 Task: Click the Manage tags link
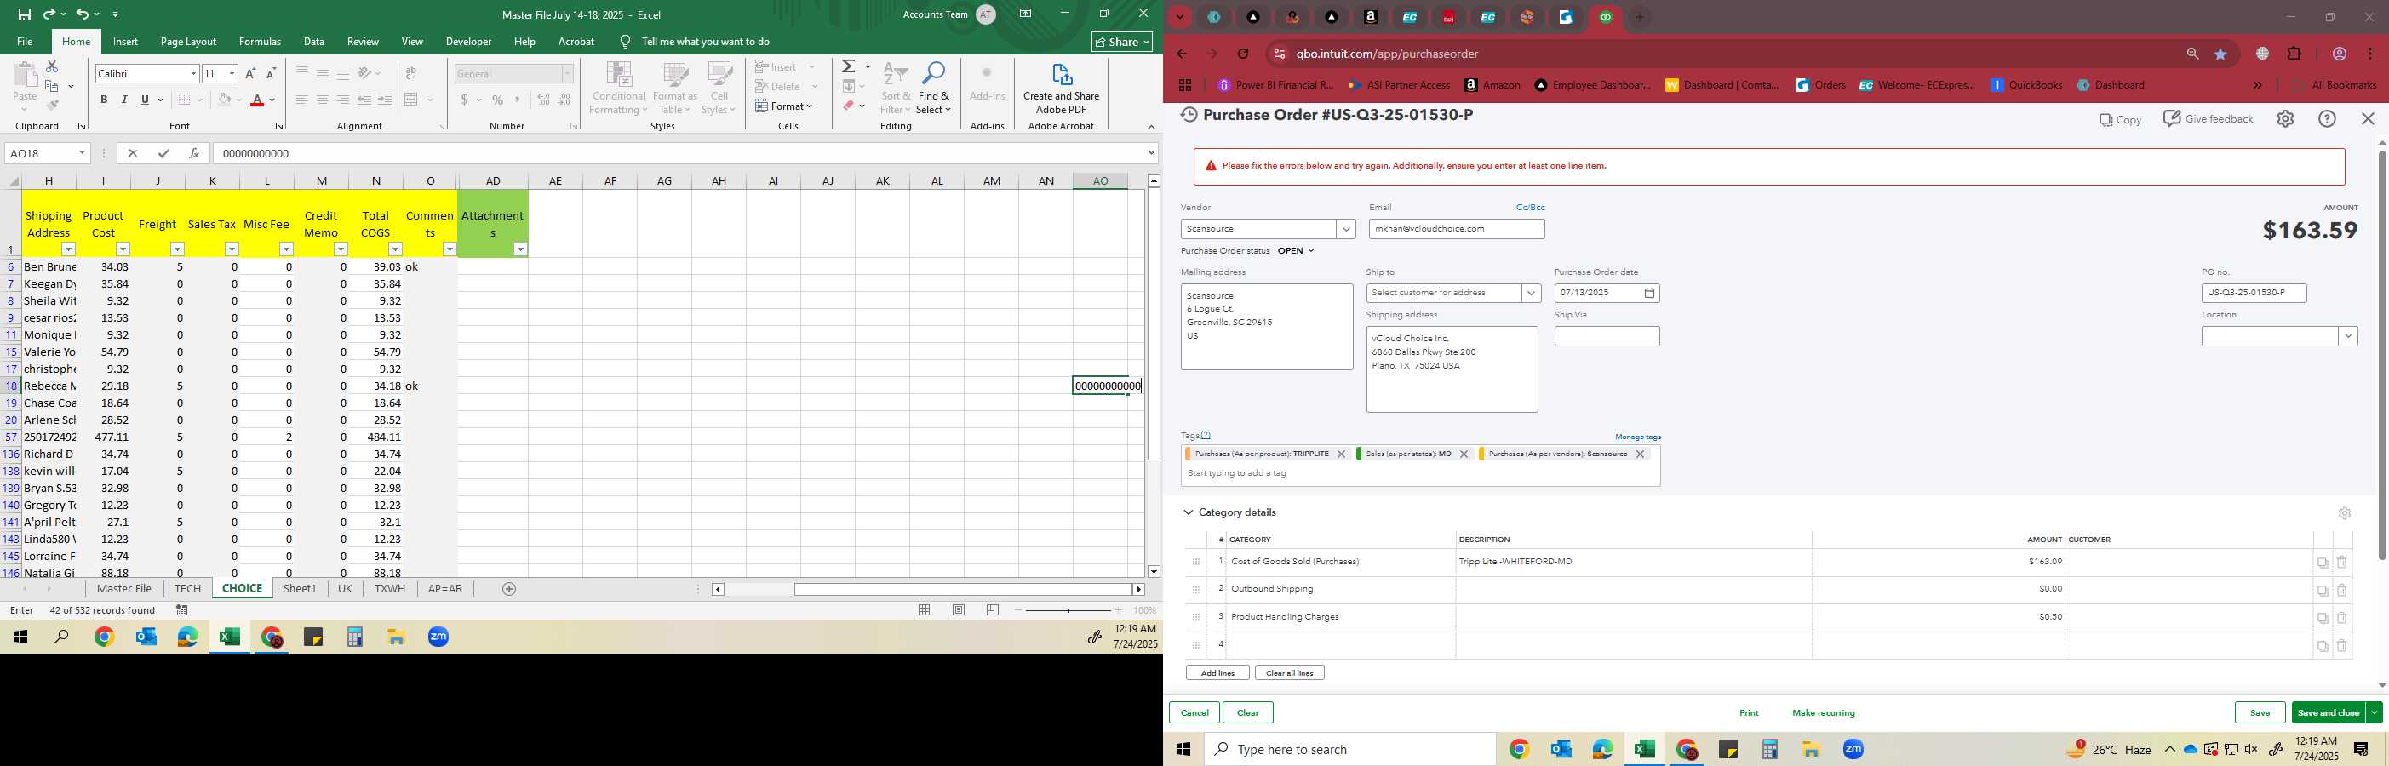click(1638, 437)
